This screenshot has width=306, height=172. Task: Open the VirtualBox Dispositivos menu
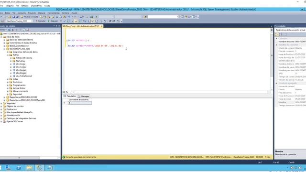pos(36,6)
